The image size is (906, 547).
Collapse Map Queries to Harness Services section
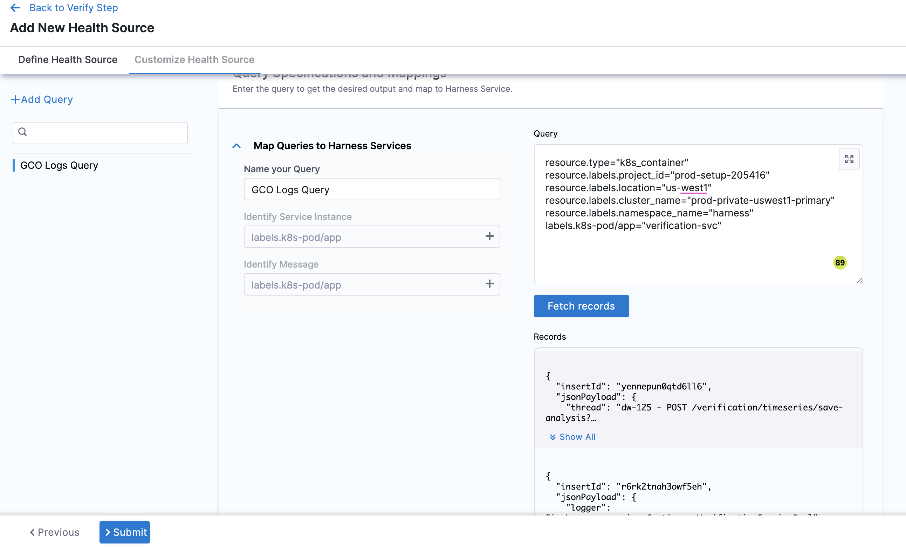(236, 146)
